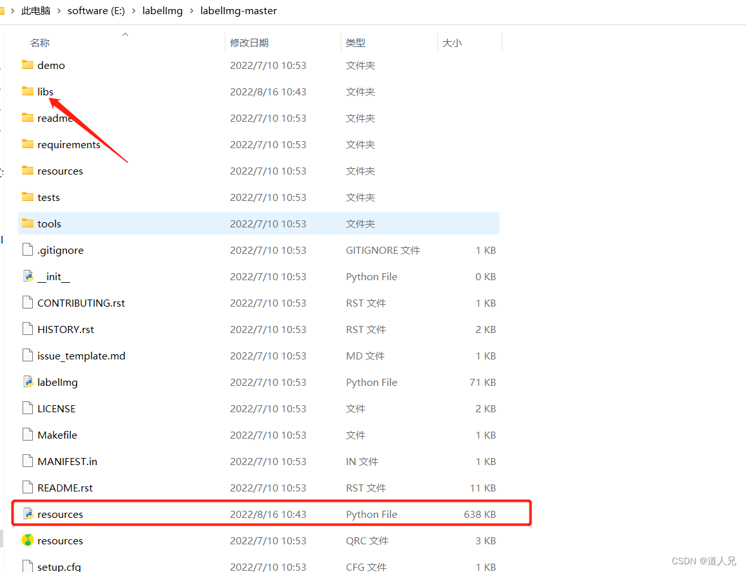Select the requirements folder icon
Screen dimensions: 746x572
tap(28, 144)
